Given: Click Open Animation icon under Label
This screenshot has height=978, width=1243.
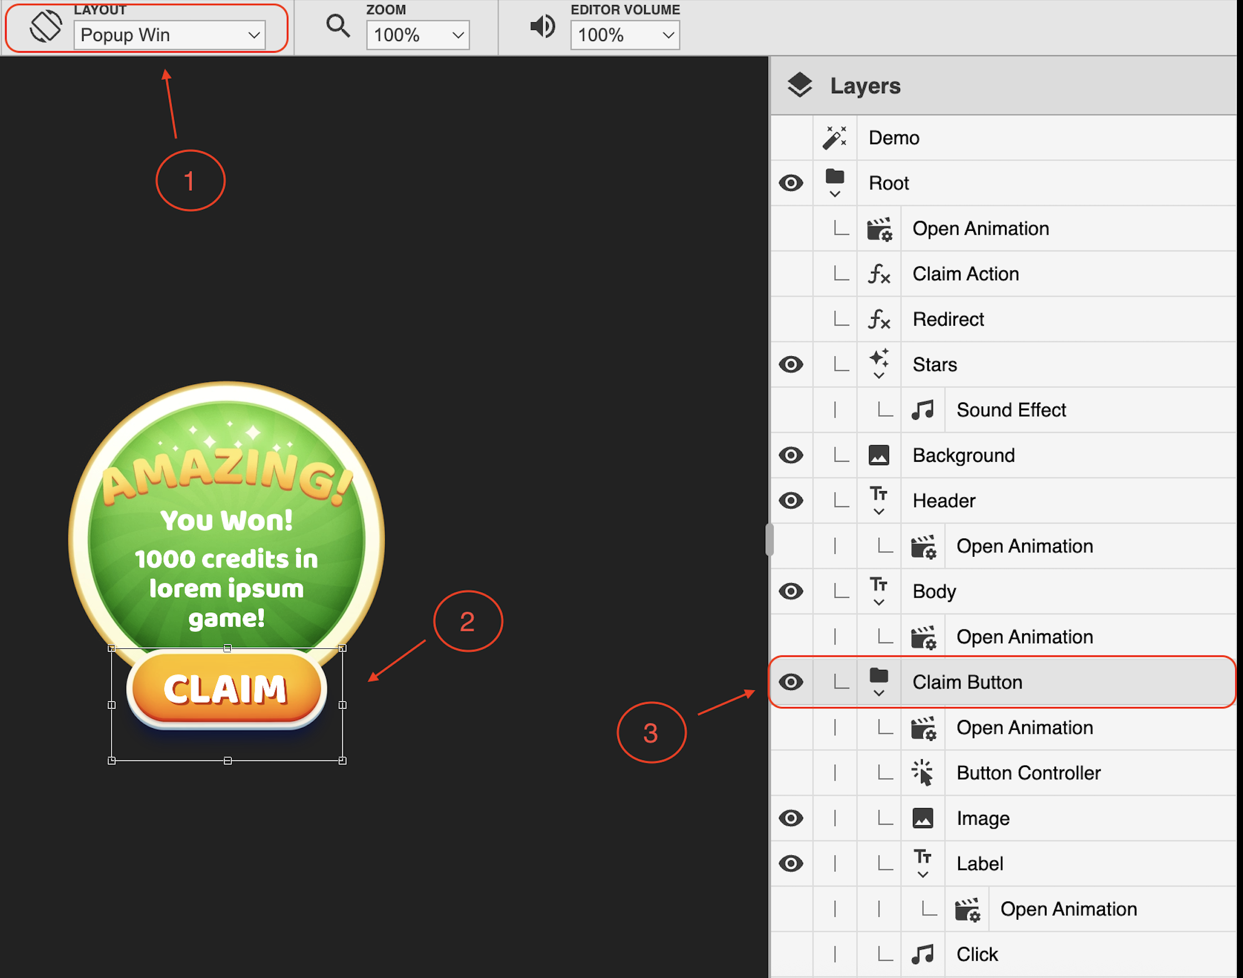Looking at the screenshot, I should point(968,909).
